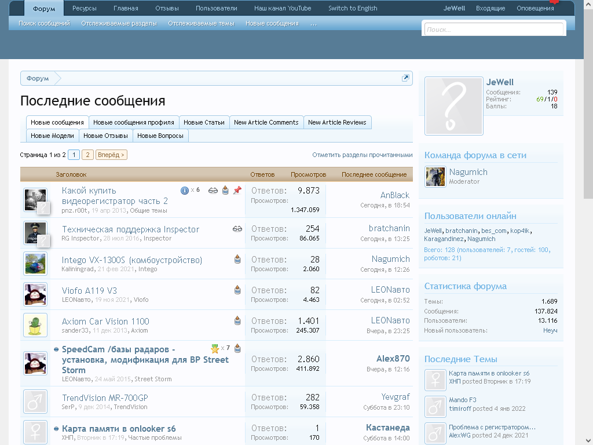Open the Входящие inbox dropdown
The image size is (593, 445).
[490, 8]
